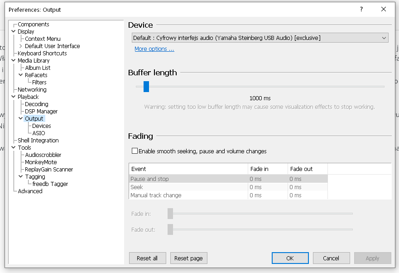Select DSP Manager in the tree
Viewport: 399px width, 273px height.
[41, 112]
